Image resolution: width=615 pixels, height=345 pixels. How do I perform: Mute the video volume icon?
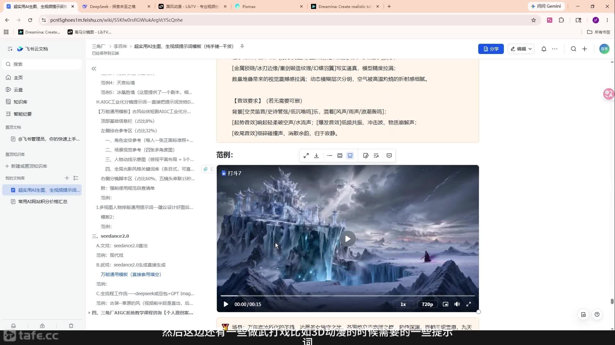coord(457,304)
